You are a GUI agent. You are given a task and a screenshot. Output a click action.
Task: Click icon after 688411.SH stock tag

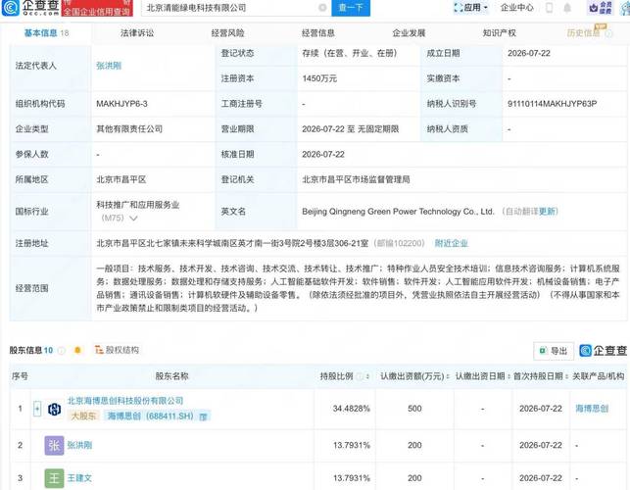[x=203, y=416]
